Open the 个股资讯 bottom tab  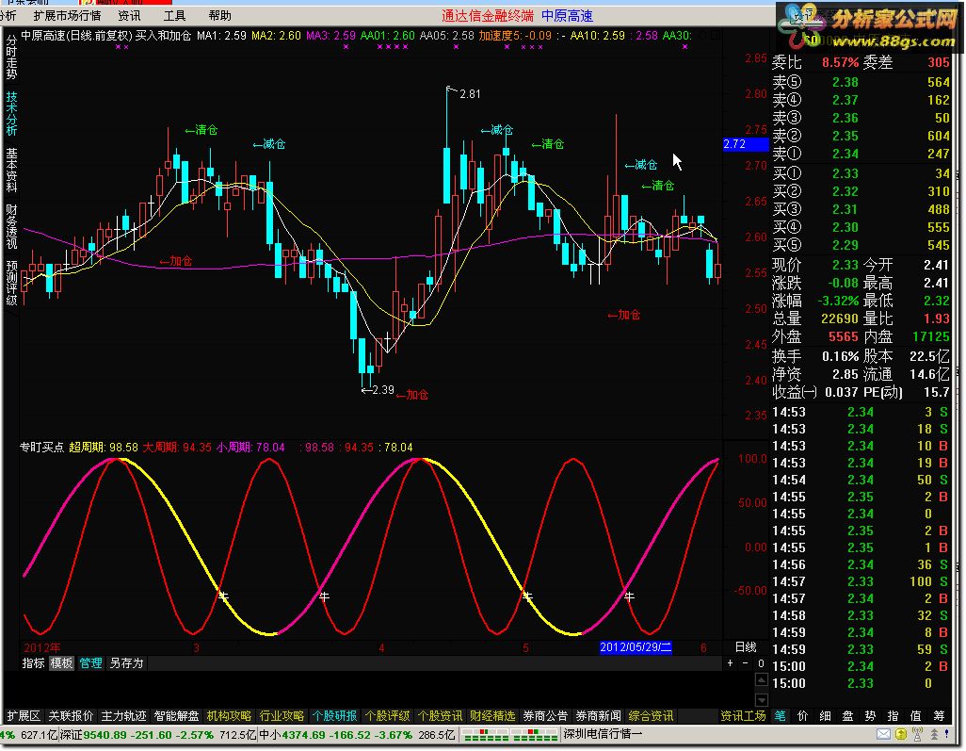[x=440, y=716]
